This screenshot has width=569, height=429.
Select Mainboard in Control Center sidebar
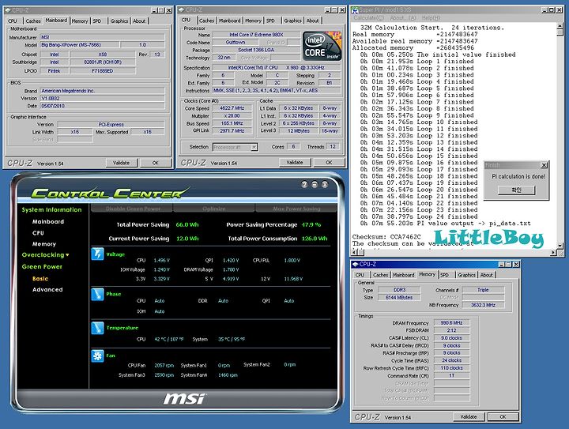(48, 221)
